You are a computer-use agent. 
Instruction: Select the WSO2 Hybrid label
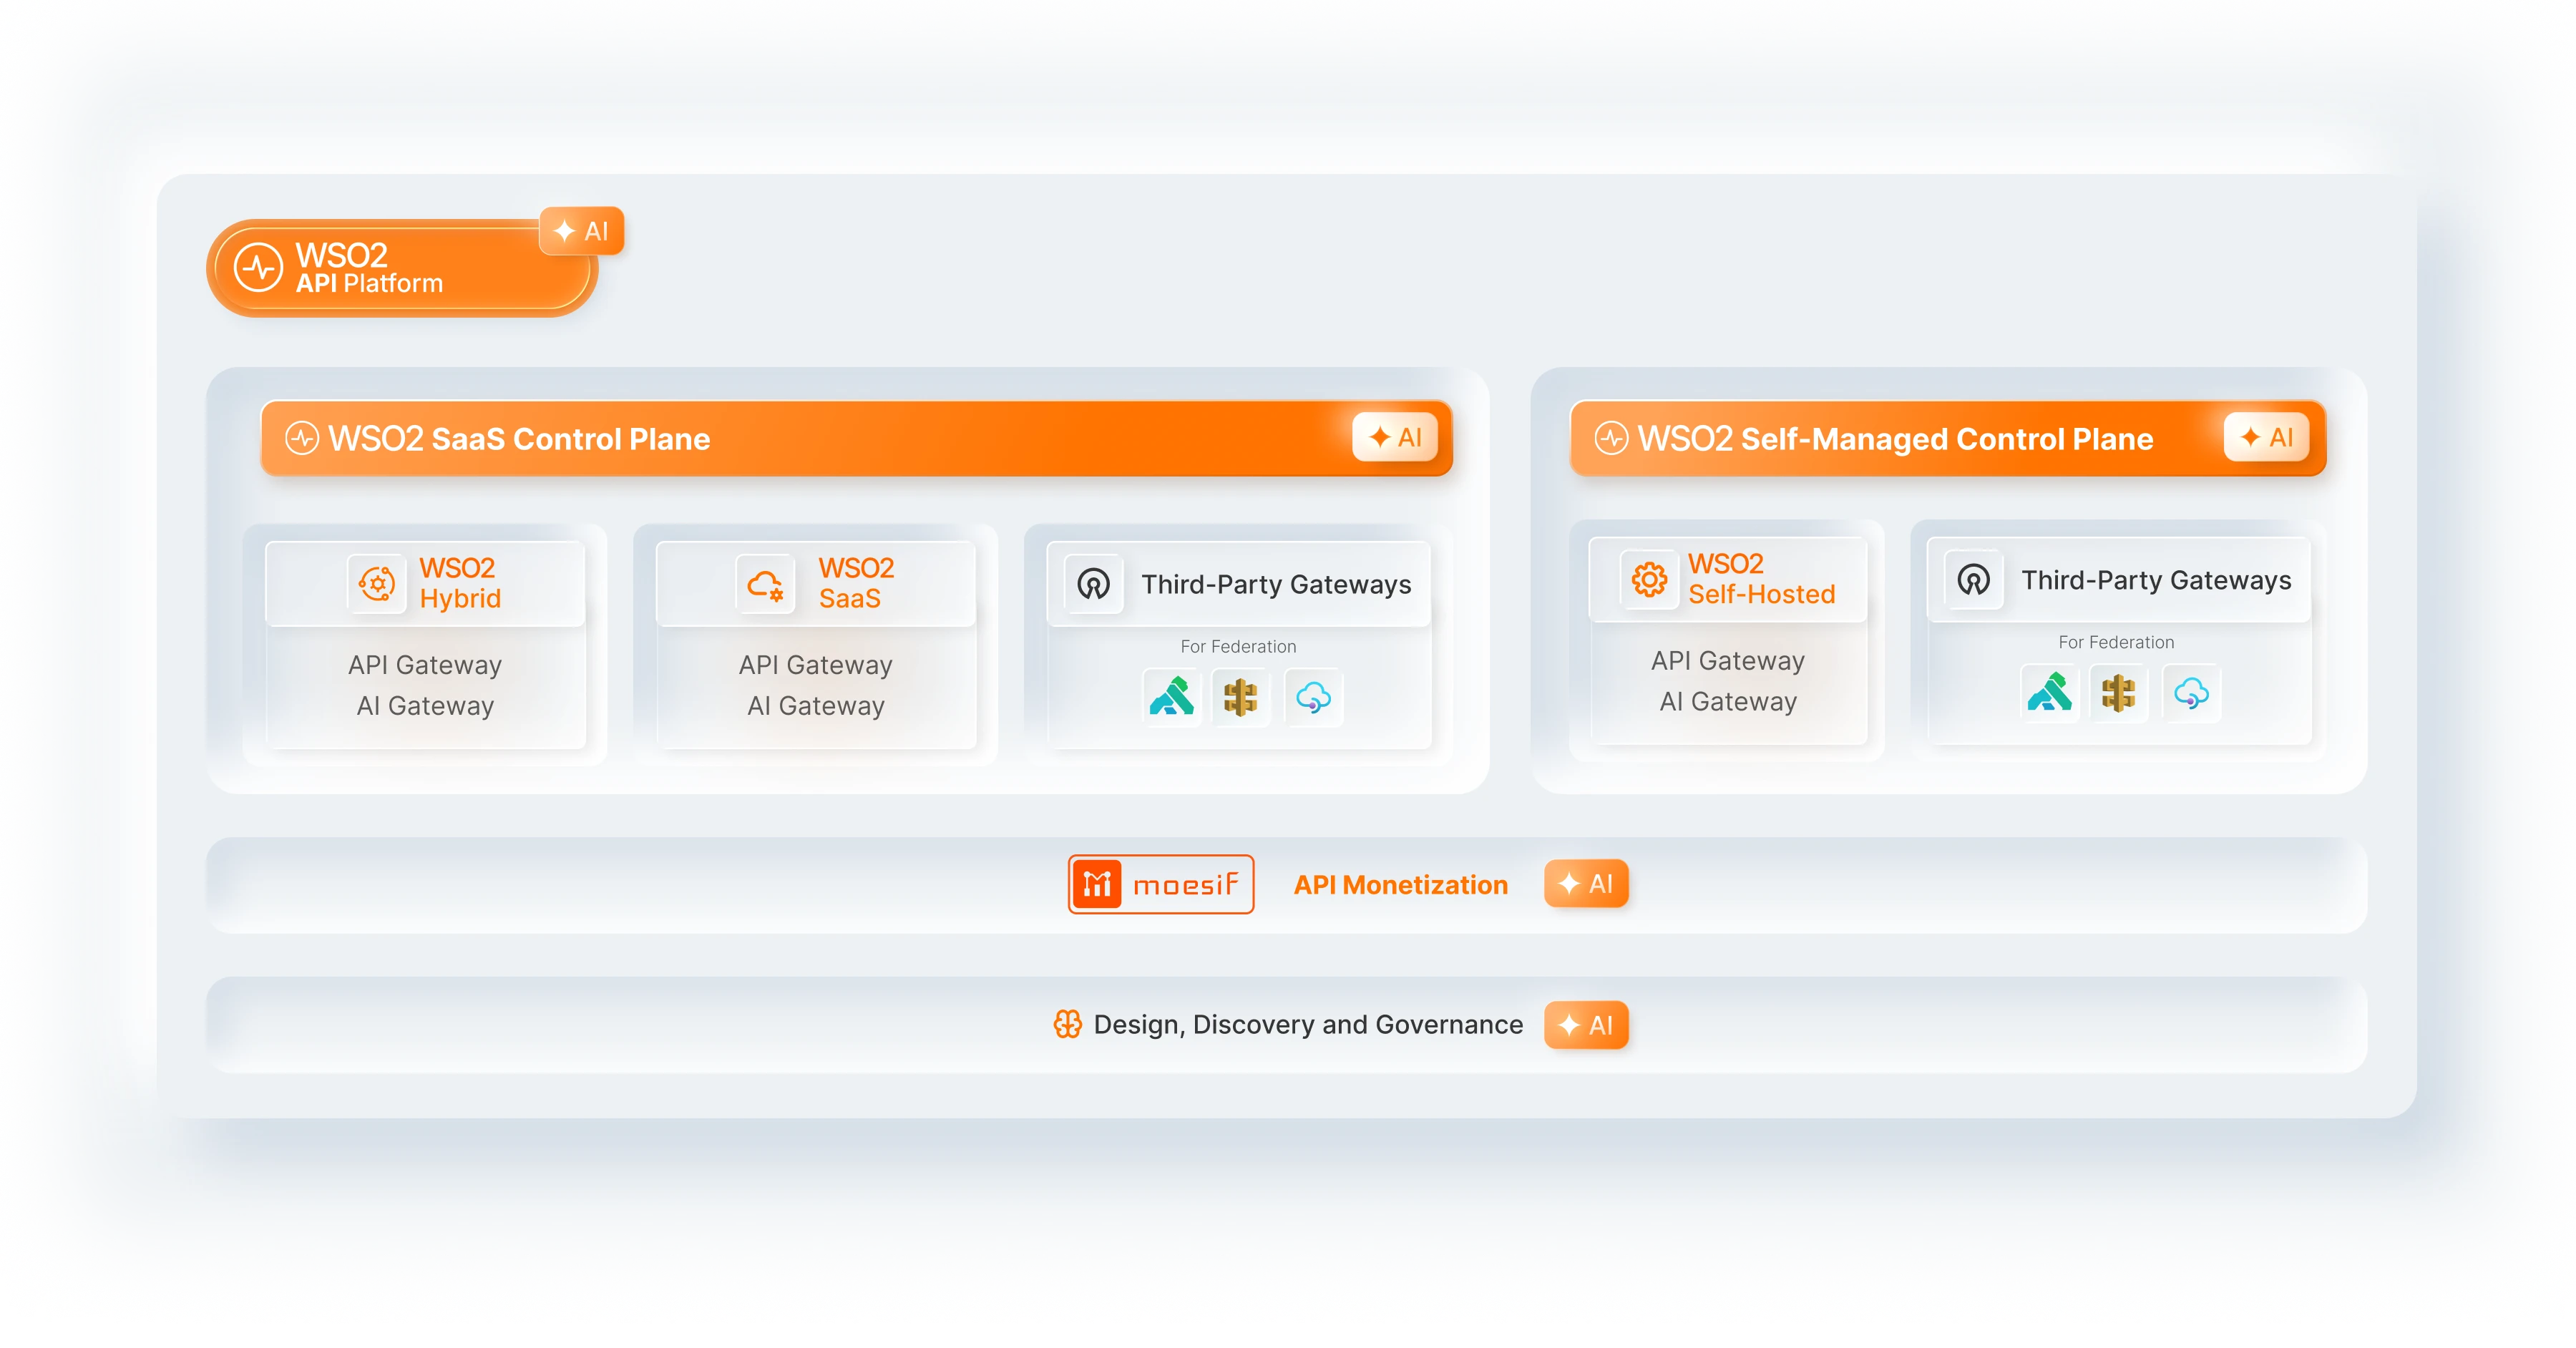pyautogui.click(x=460, y=583)
